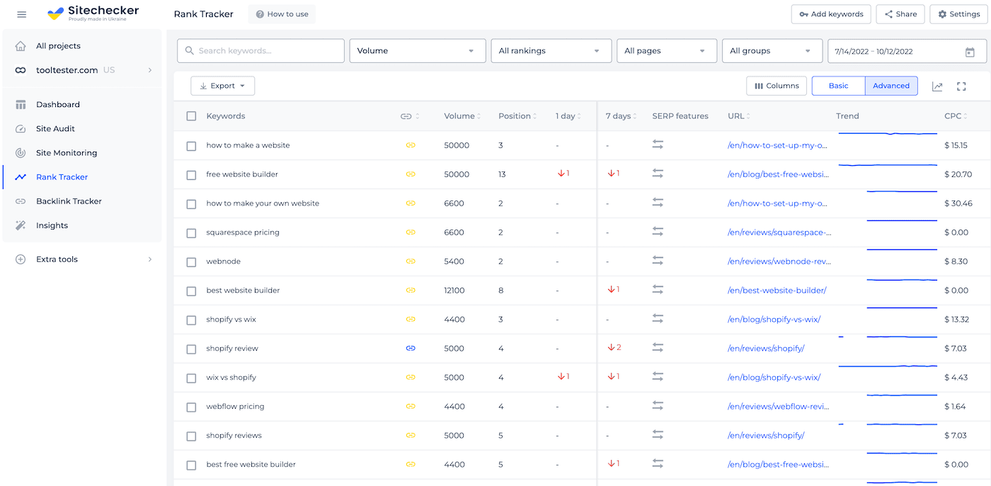991x486 pixels.
Task: Open SERP features for webnode
Action: coord(658,261)
